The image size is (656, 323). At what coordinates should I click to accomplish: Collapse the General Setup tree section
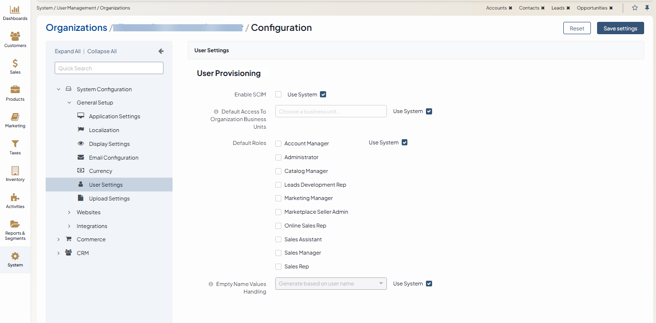(x=69, y=102)
